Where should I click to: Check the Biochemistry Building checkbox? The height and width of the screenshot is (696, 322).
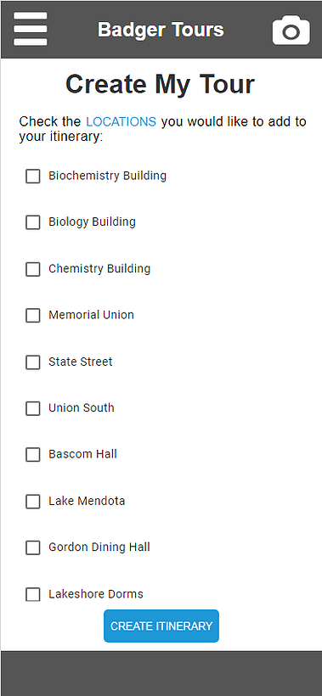click(33, 176)
